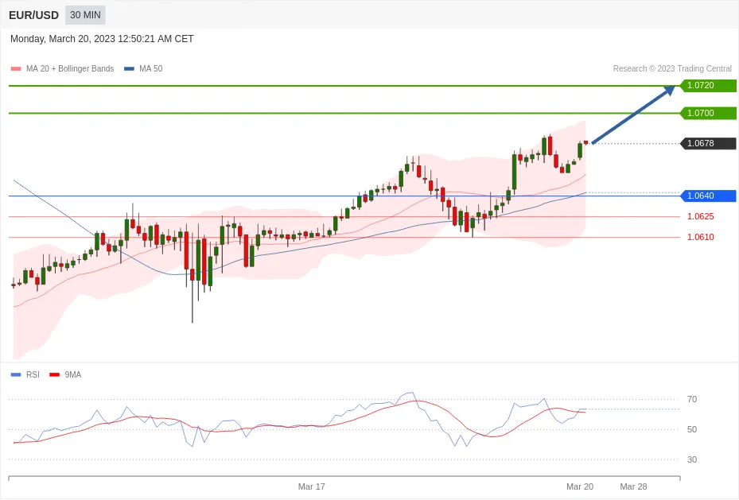Click the 1.0640 pivot price tag

(708, 196)
